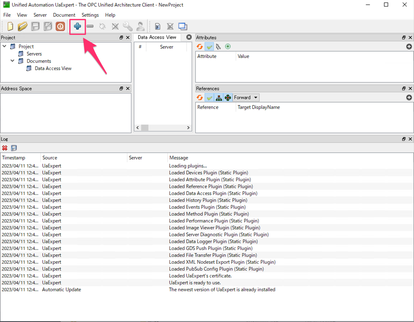Clear the Log using the red X icon

point(4,148)
